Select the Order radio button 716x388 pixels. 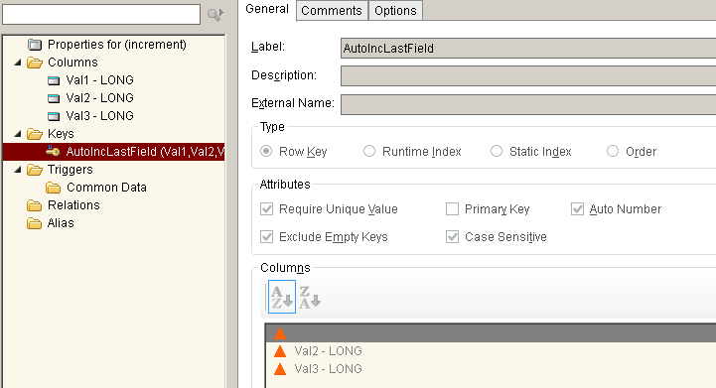coord(613,151)
